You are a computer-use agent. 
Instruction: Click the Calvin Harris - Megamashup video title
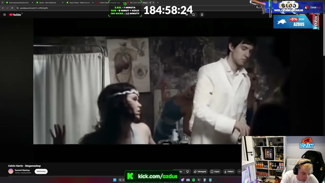24,166
